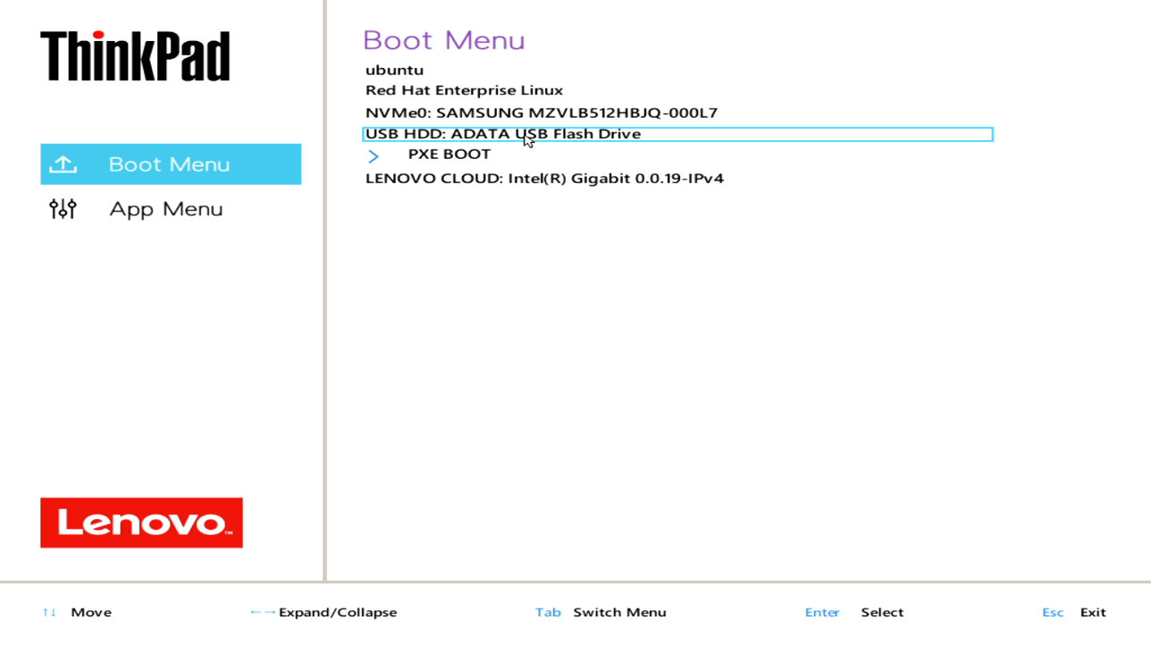This screenshot has height=645, width=1151.
Task: Select the ubuntu boot entry
Action: pos(394,70)
